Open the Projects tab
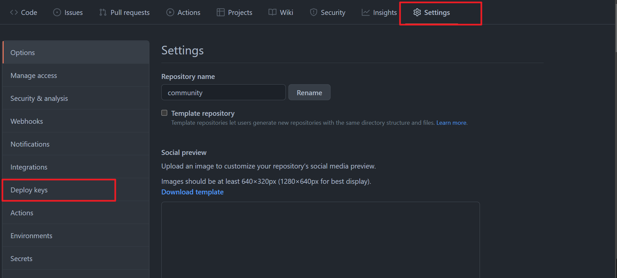This screenshot has height=278, width=617. (x=235, y=12)
